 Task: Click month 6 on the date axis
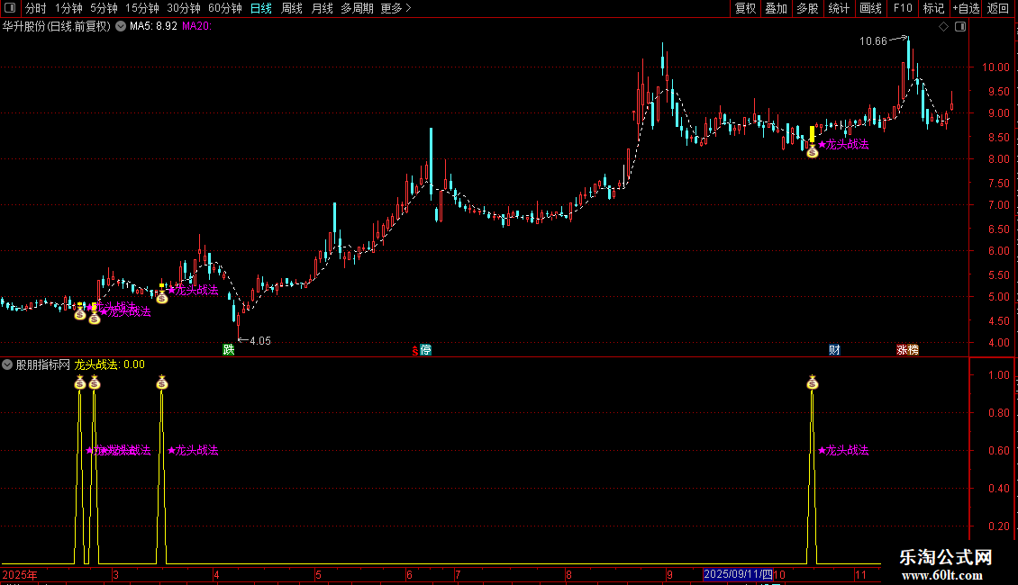click(x=409, y=574)
